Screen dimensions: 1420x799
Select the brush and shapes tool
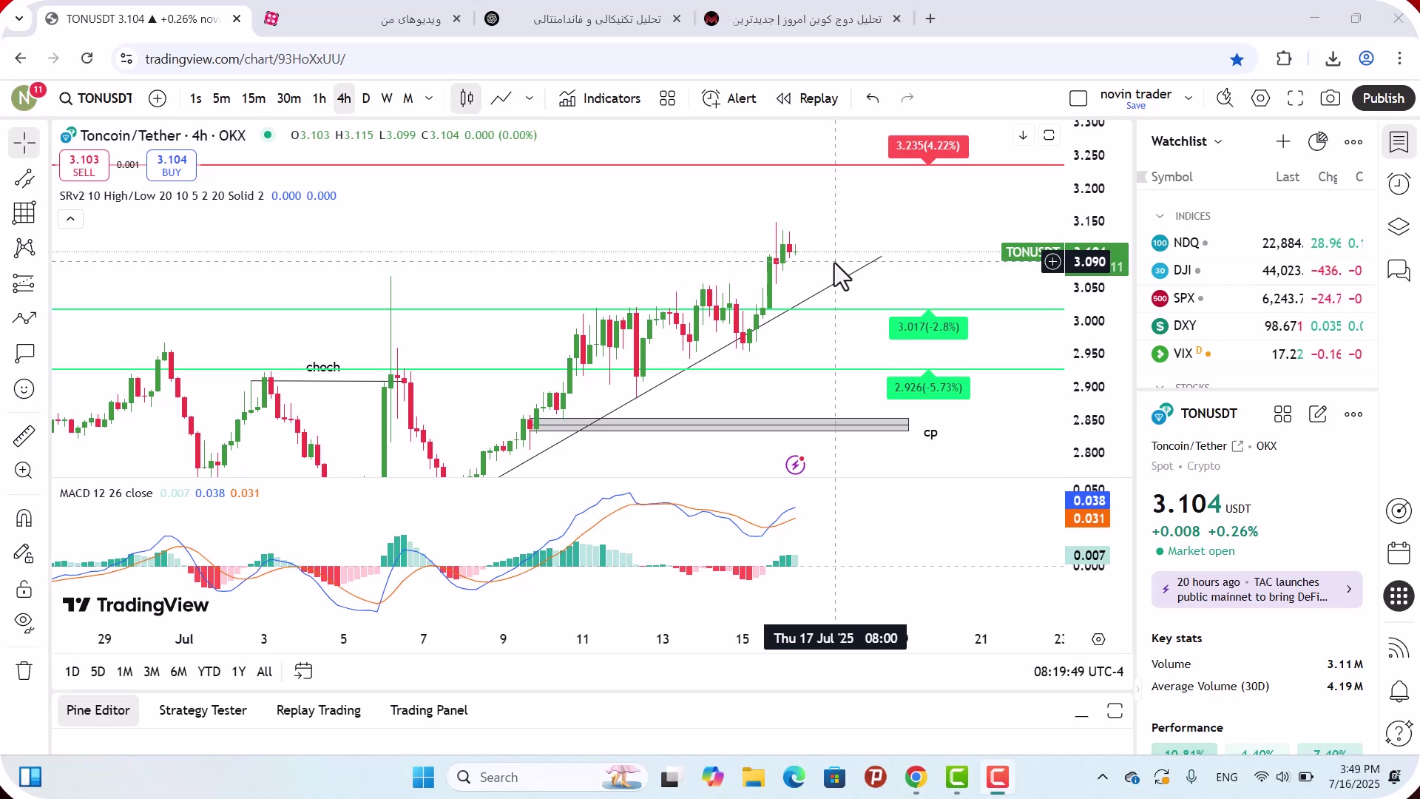[24, 318]
